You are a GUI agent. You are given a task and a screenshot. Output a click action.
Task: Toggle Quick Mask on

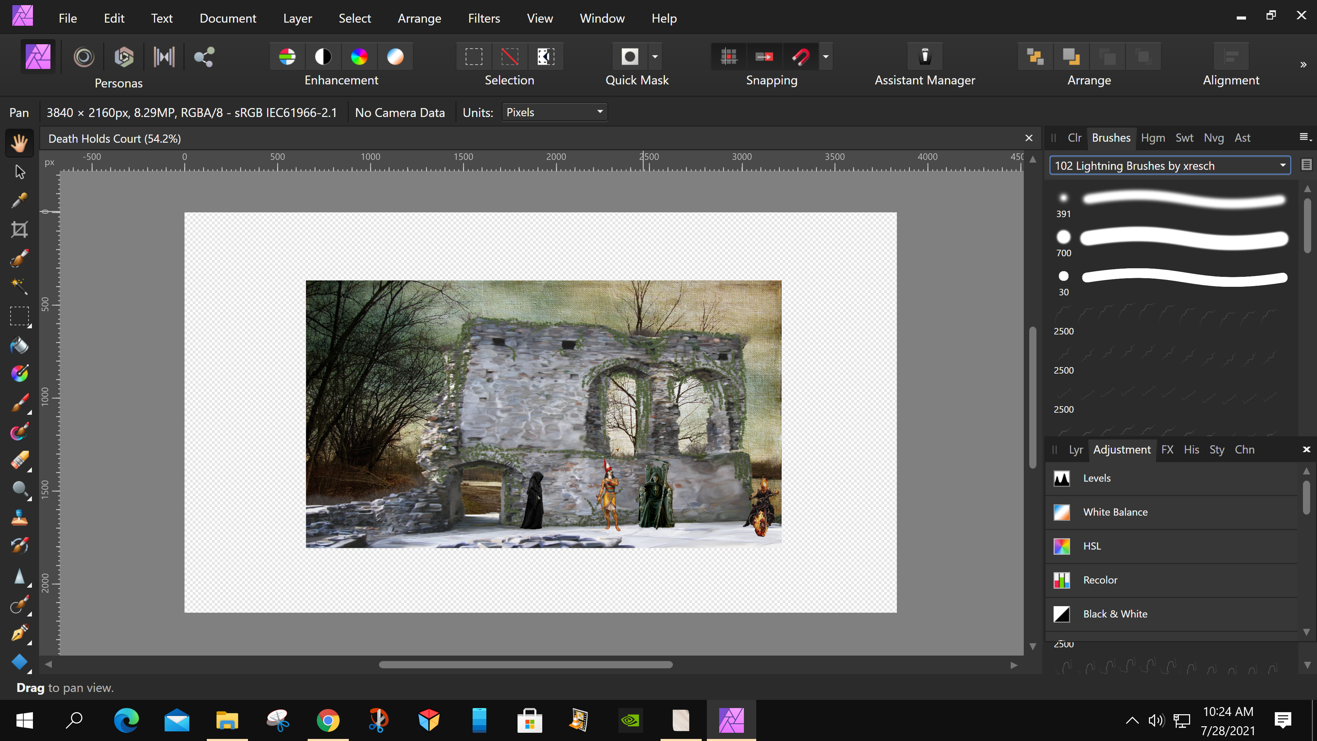[629, 56]
